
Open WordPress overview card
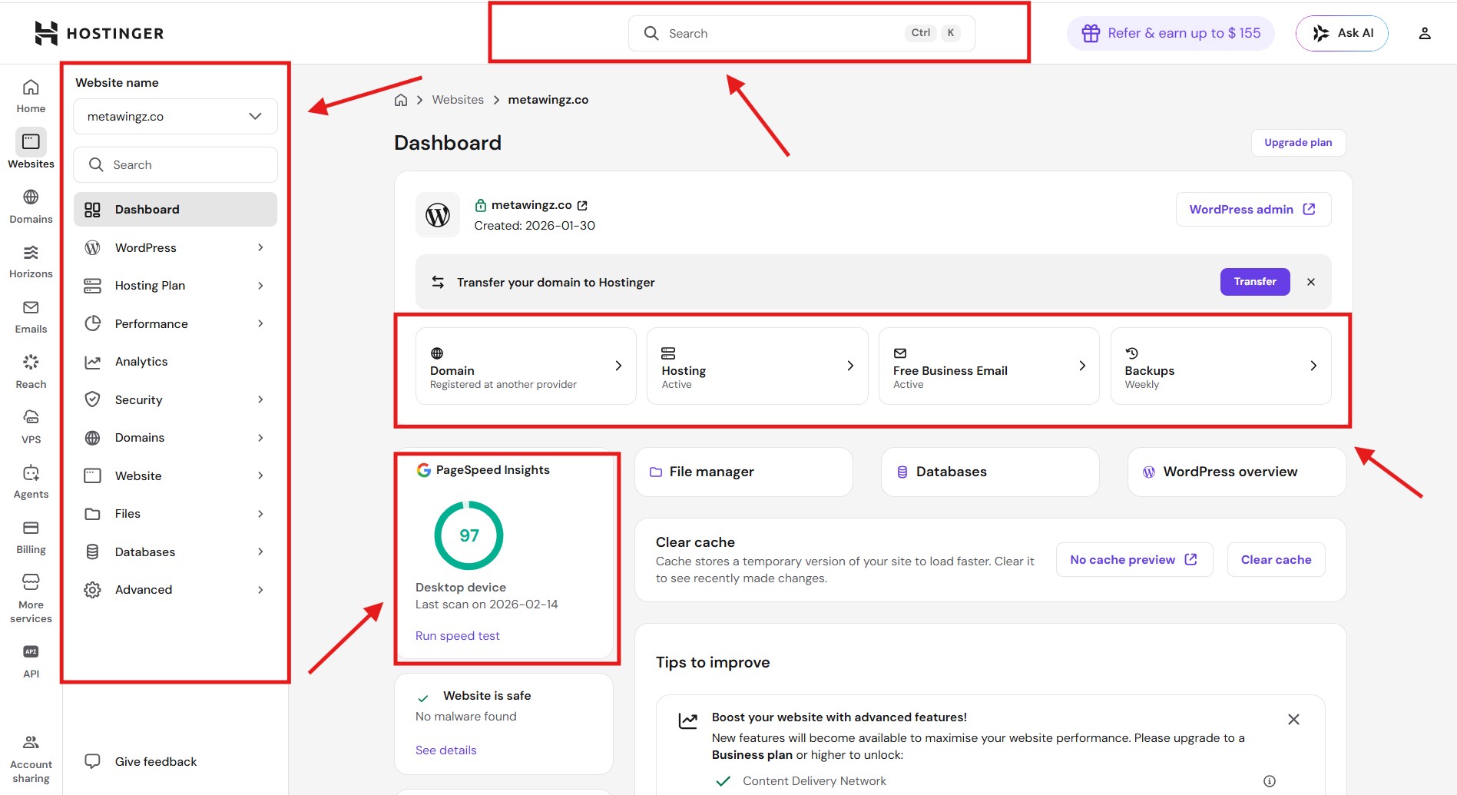pyautogui.click(x=1237, y=472)
